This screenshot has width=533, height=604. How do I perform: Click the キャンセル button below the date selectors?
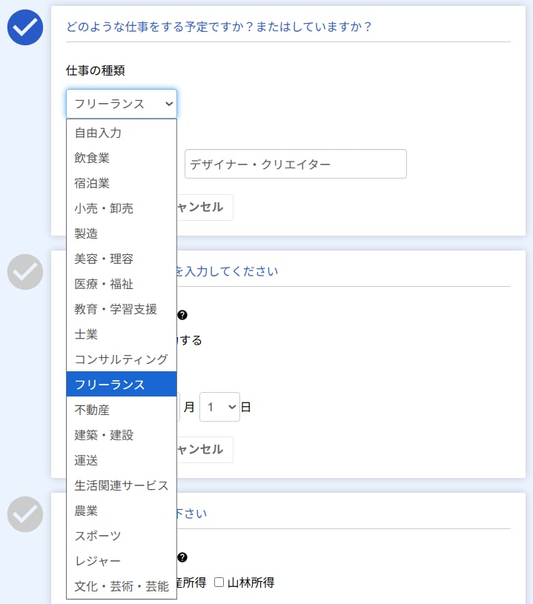205,450
